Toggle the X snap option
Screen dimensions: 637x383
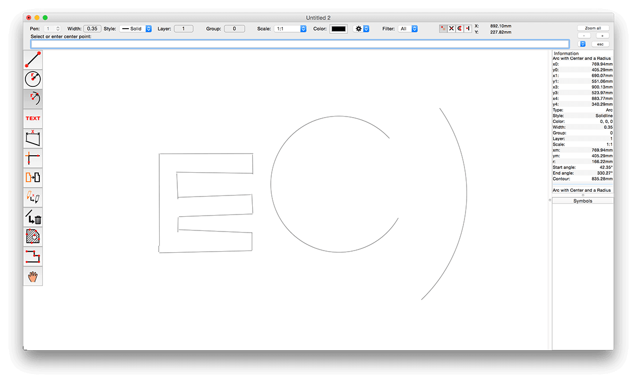[451, 28]
